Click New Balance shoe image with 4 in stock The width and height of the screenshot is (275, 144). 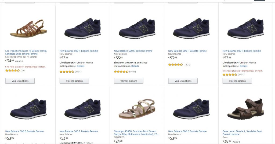[x=245, y=29]
